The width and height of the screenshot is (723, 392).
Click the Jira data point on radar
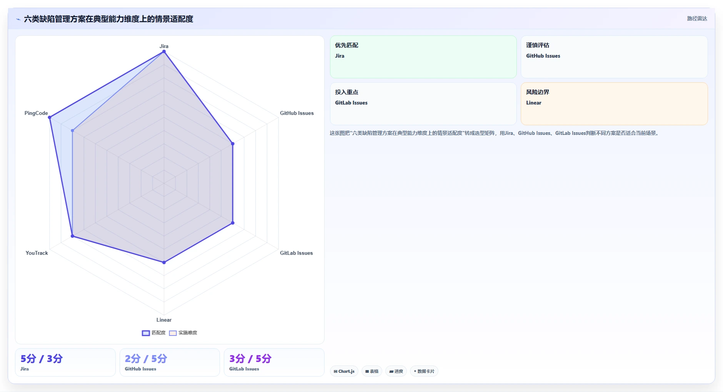pos(164,51)
